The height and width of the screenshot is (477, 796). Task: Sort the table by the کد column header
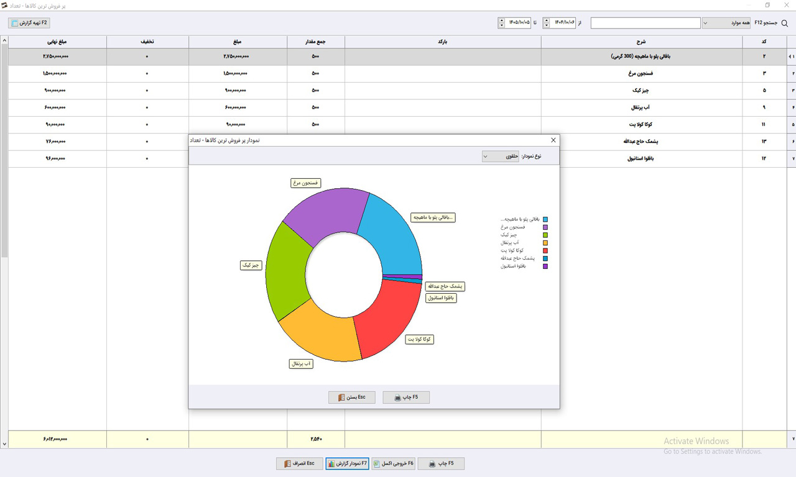pyautogui.click(x=764, y=42)
